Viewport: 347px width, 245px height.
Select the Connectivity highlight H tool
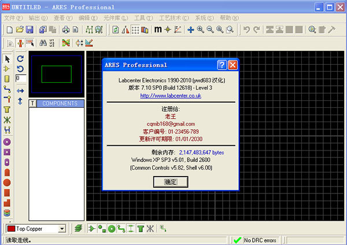[7, 130]
